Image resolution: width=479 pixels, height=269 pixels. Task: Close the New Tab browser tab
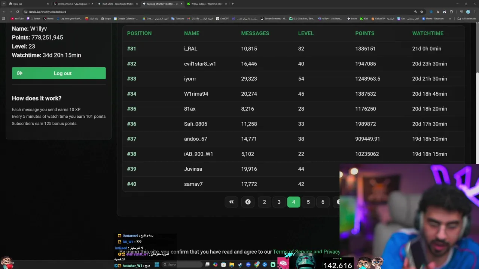pos(48,4)
